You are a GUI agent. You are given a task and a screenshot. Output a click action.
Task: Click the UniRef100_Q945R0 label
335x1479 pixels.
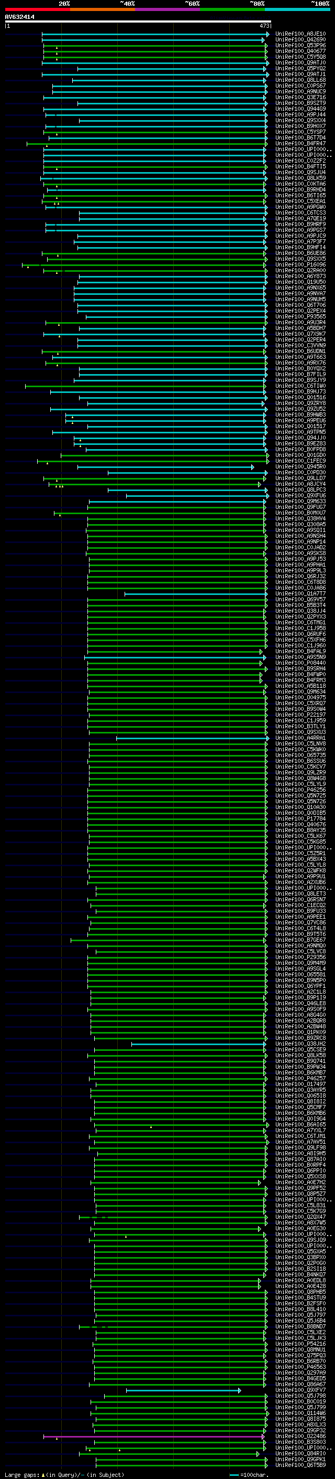point(300,467)
